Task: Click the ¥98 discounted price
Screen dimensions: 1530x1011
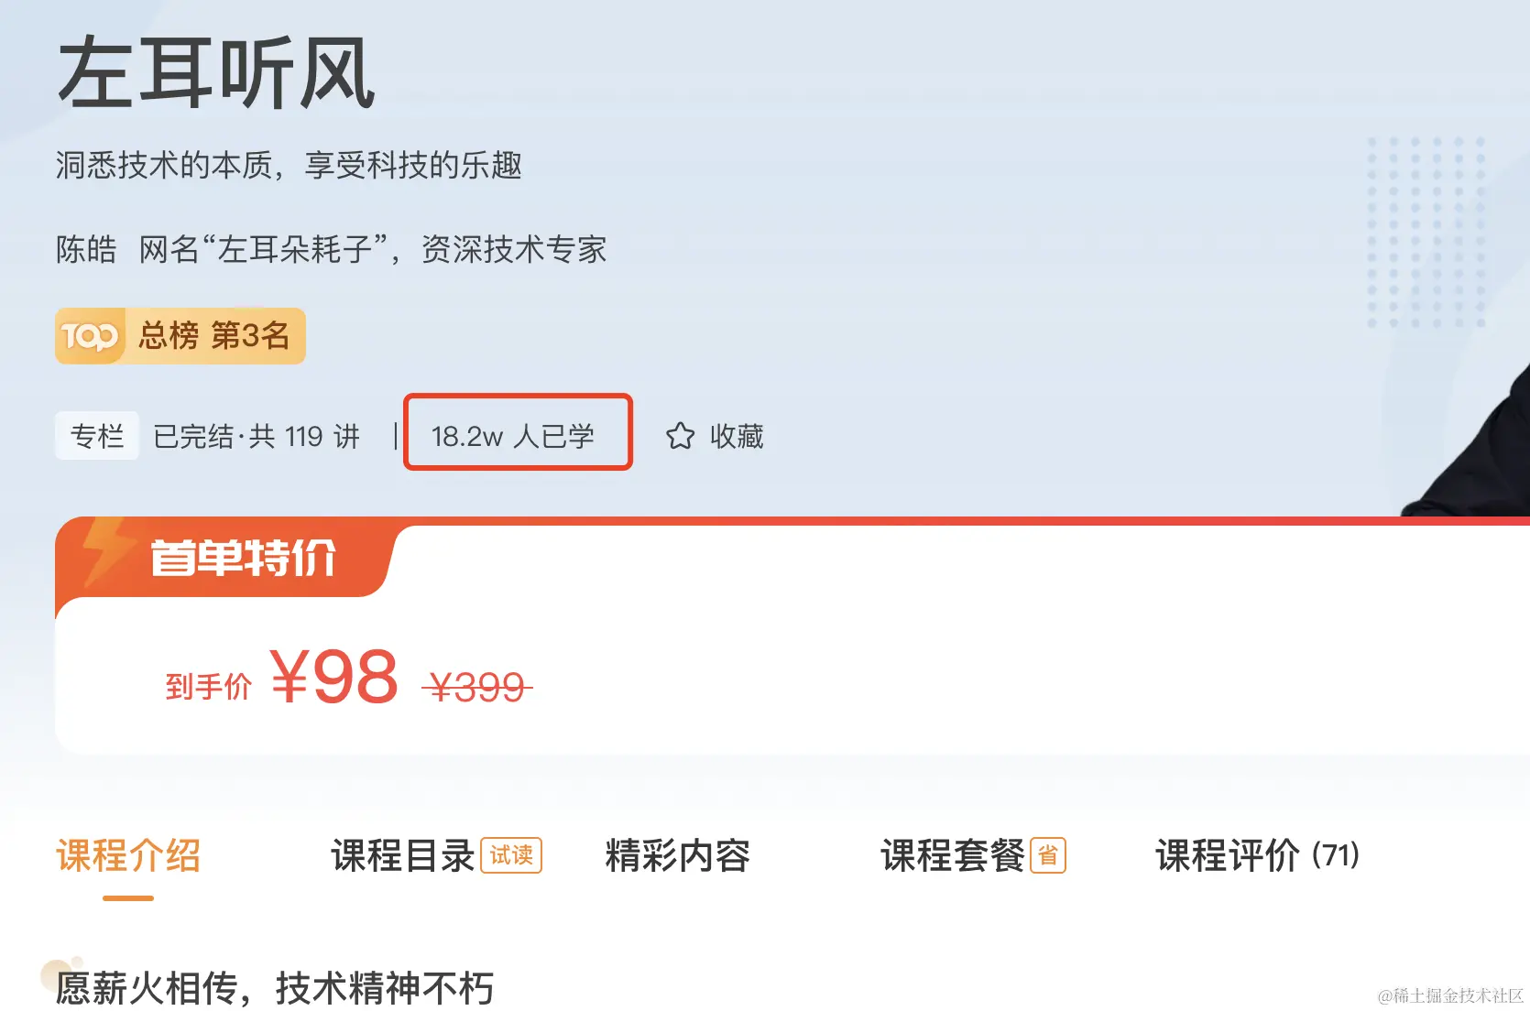Action: 334,678
